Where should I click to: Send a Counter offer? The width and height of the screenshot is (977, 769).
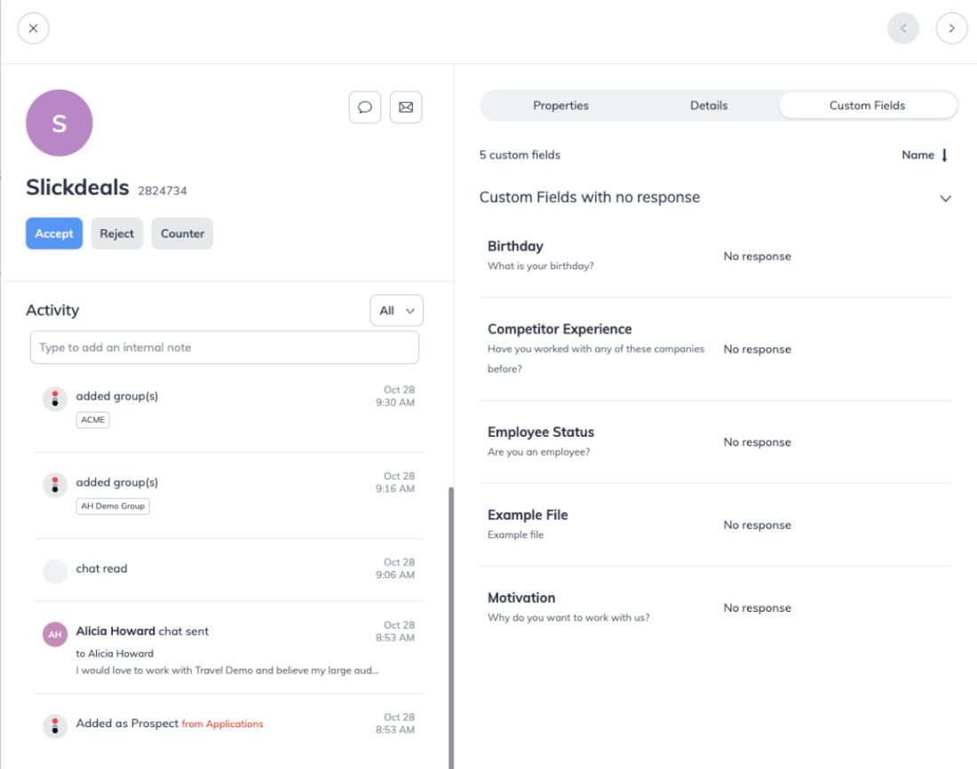click(182, 234)
